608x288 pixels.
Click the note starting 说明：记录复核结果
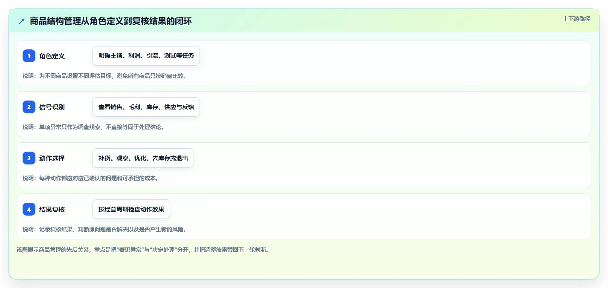click(105, 229)
